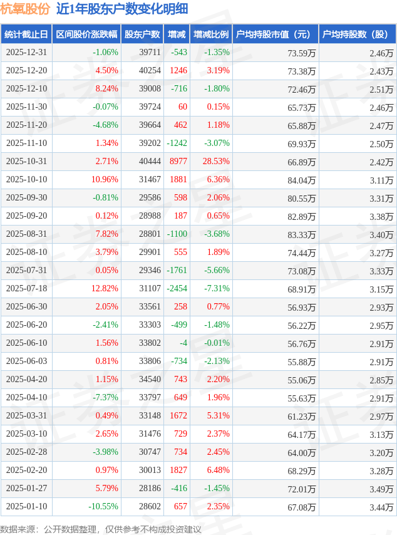Select the 区间股价涨跌幅 column header

pyautogui.click(x=86, y=34)
